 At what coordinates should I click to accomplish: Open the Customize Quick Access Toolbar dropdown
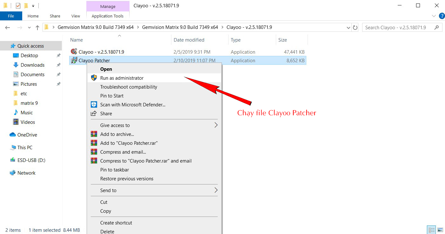(33, 6)
